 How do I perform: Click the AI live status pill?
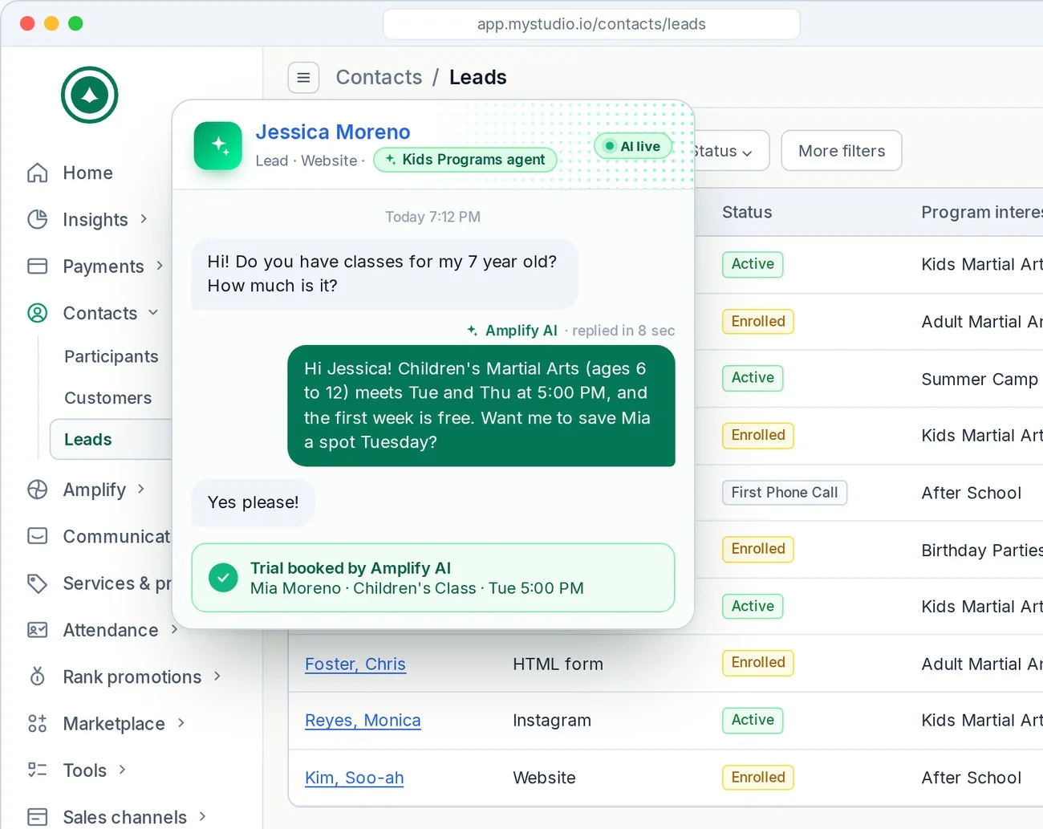tap(633, 146)
